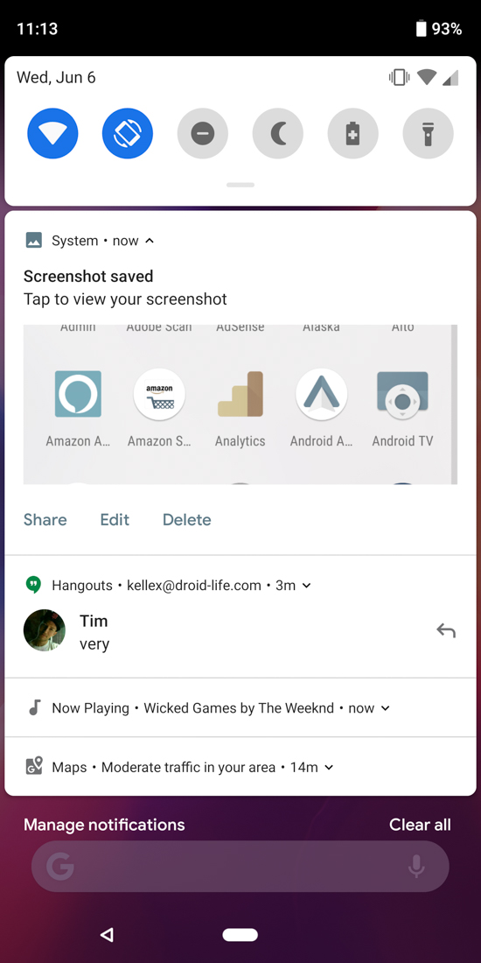This screenshot has width=481, height=963.
Task: Toggle the auto-rotate quick setting
Action: [128, 133]
